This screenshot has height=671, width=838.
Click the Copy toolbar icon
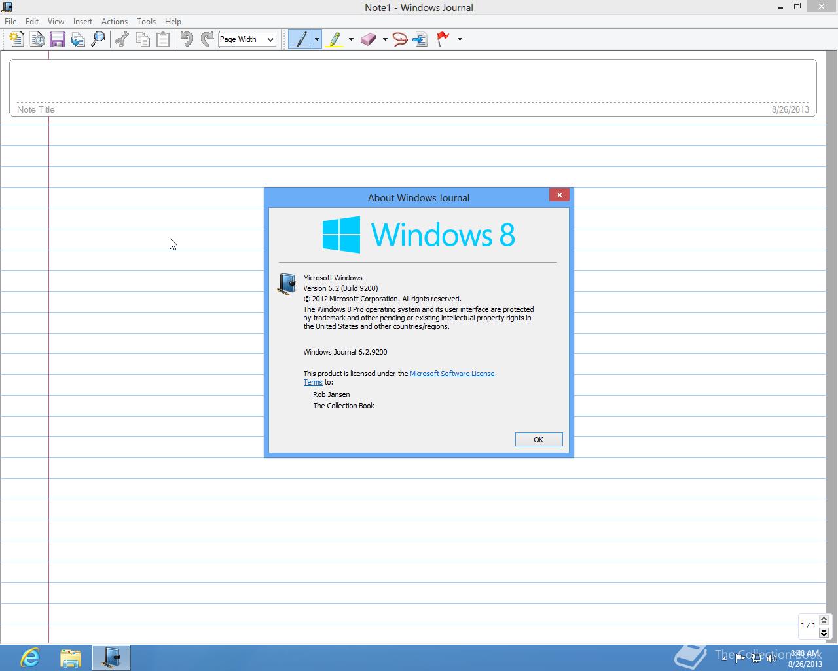(x=143, y=39)
